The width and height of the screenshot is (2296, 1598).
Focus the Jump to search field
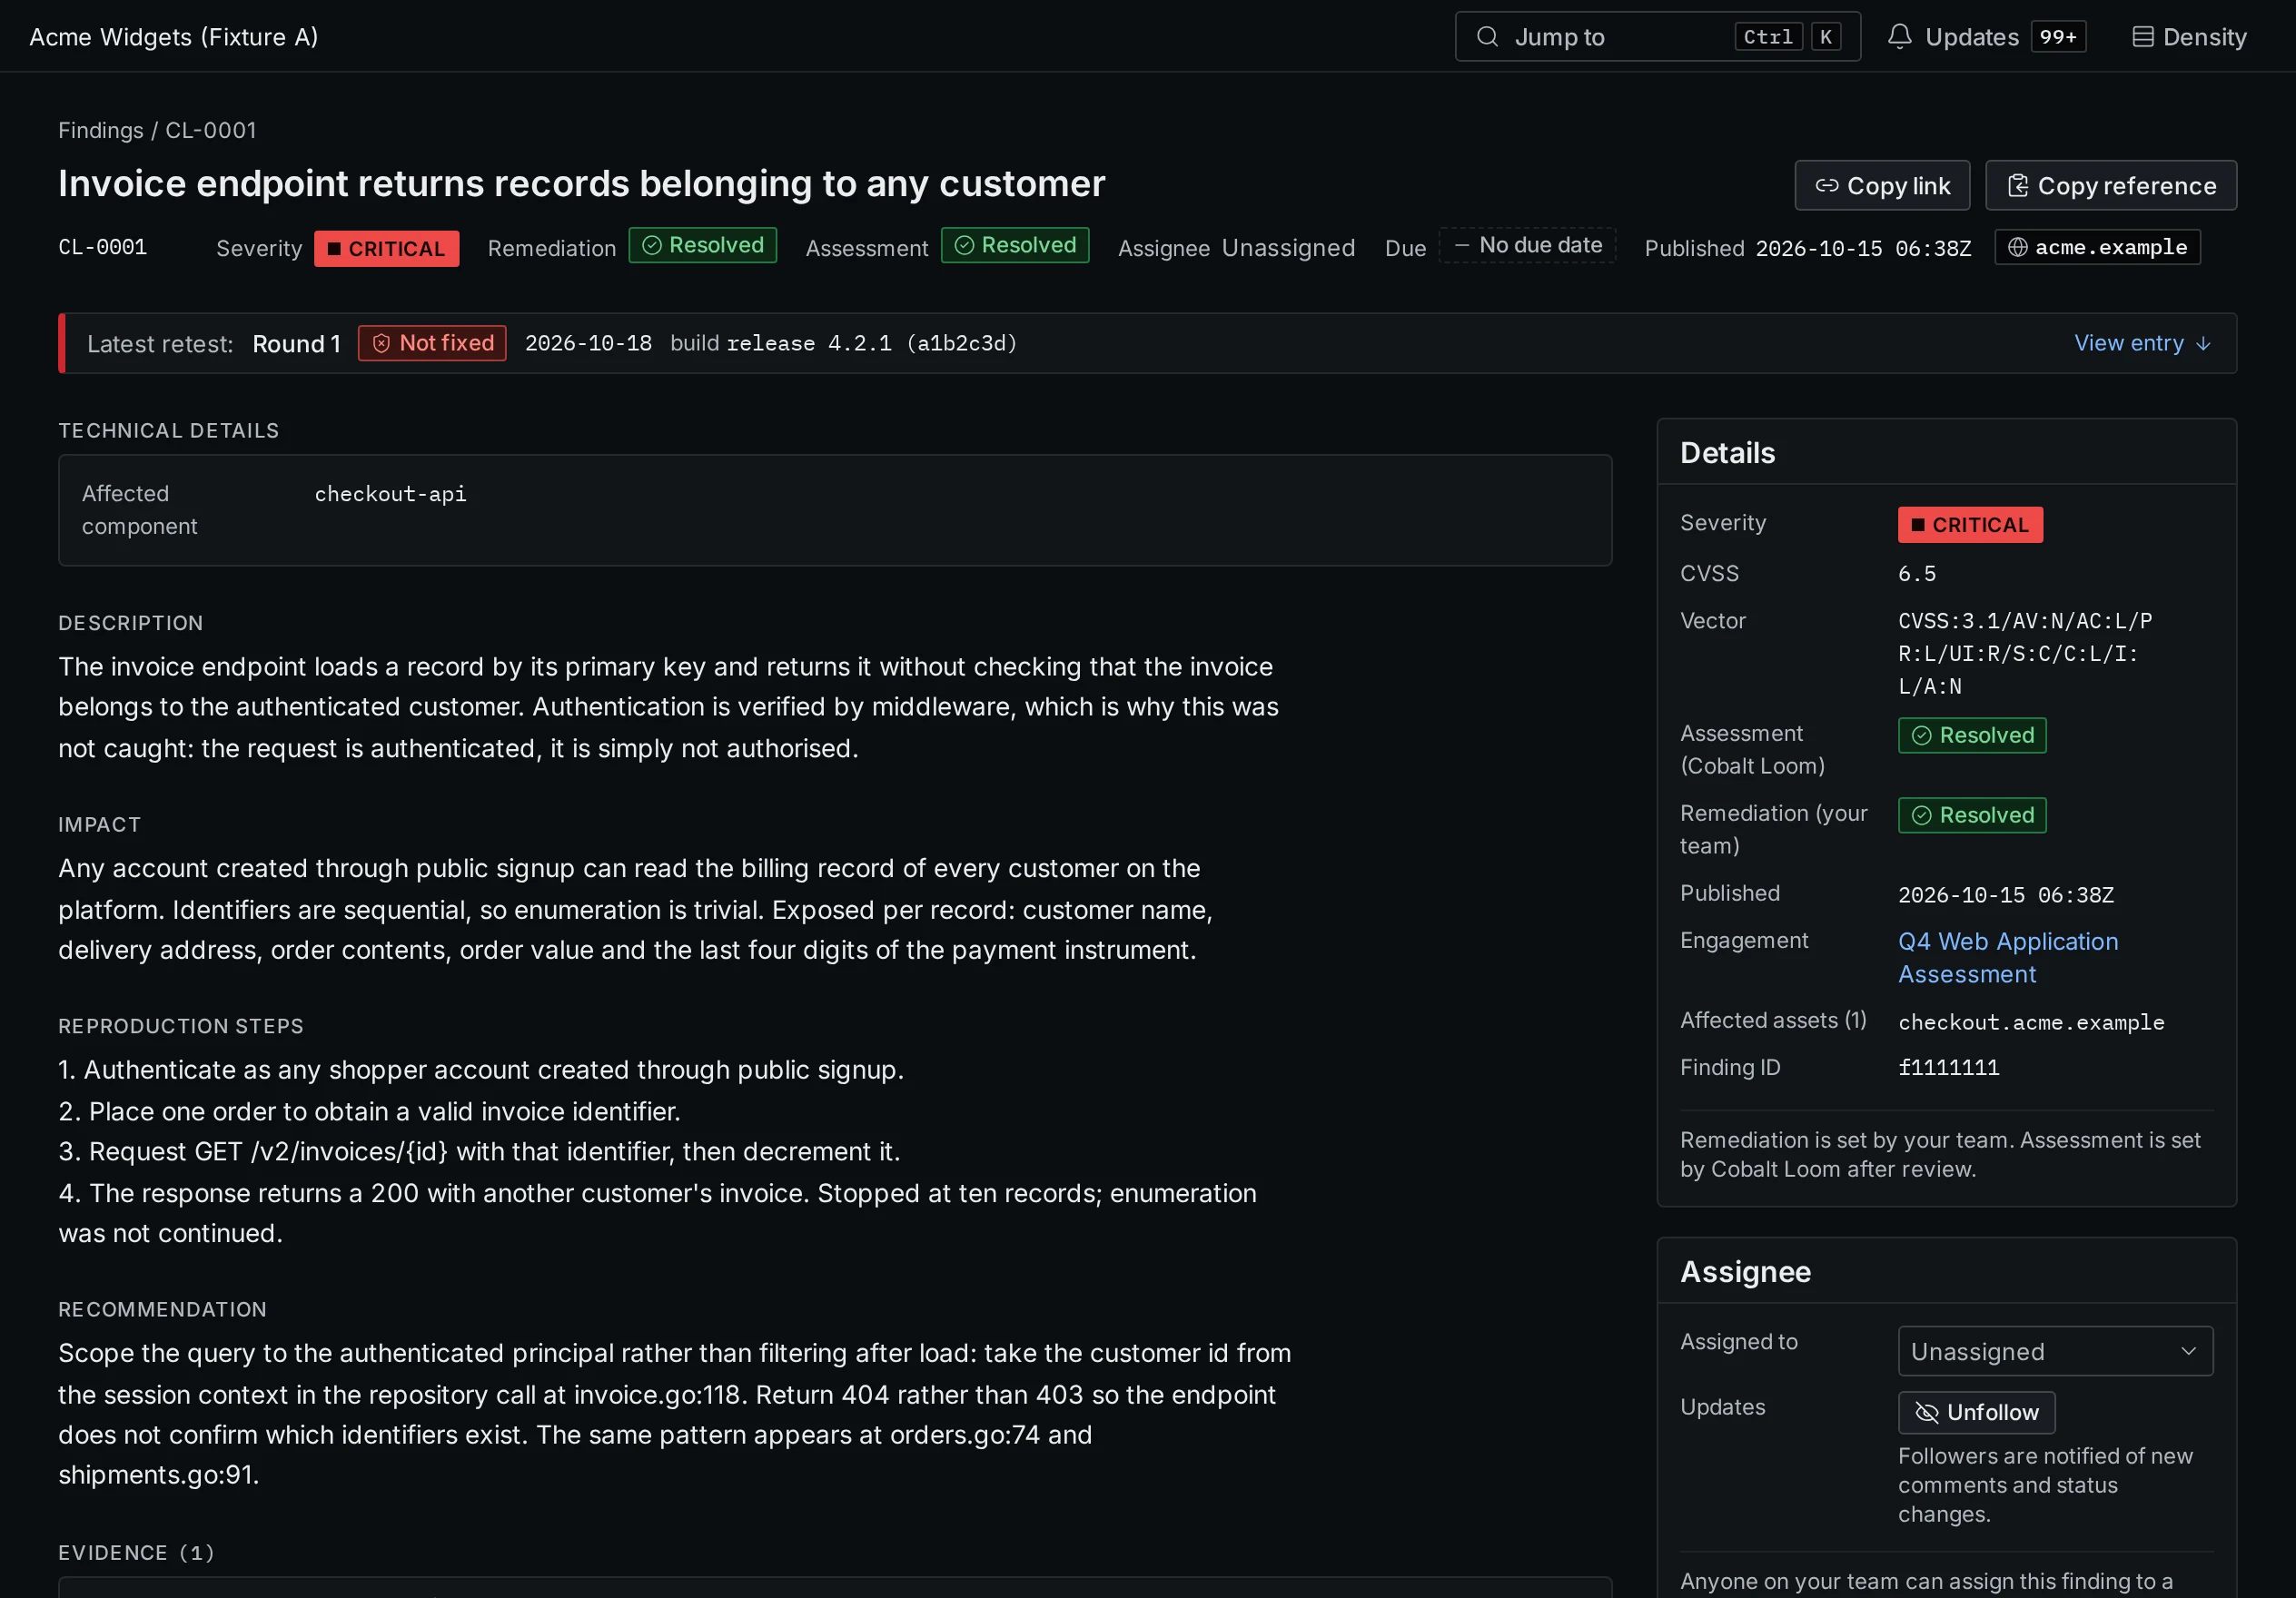click(1657, 37)
